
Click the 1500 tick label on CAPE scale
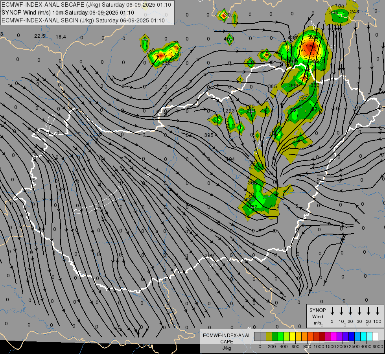pyautogui.click(x=331, y=347)
